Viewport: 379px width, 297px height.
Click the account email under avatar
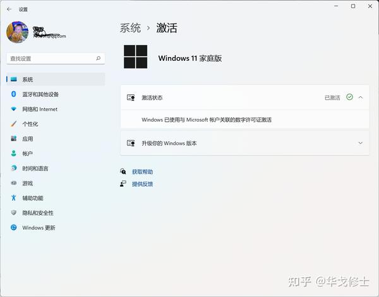tap(49, 36)
